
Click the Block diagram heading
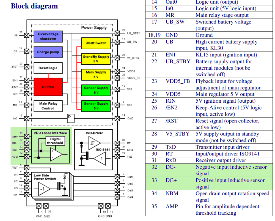[x=34, y=6]
